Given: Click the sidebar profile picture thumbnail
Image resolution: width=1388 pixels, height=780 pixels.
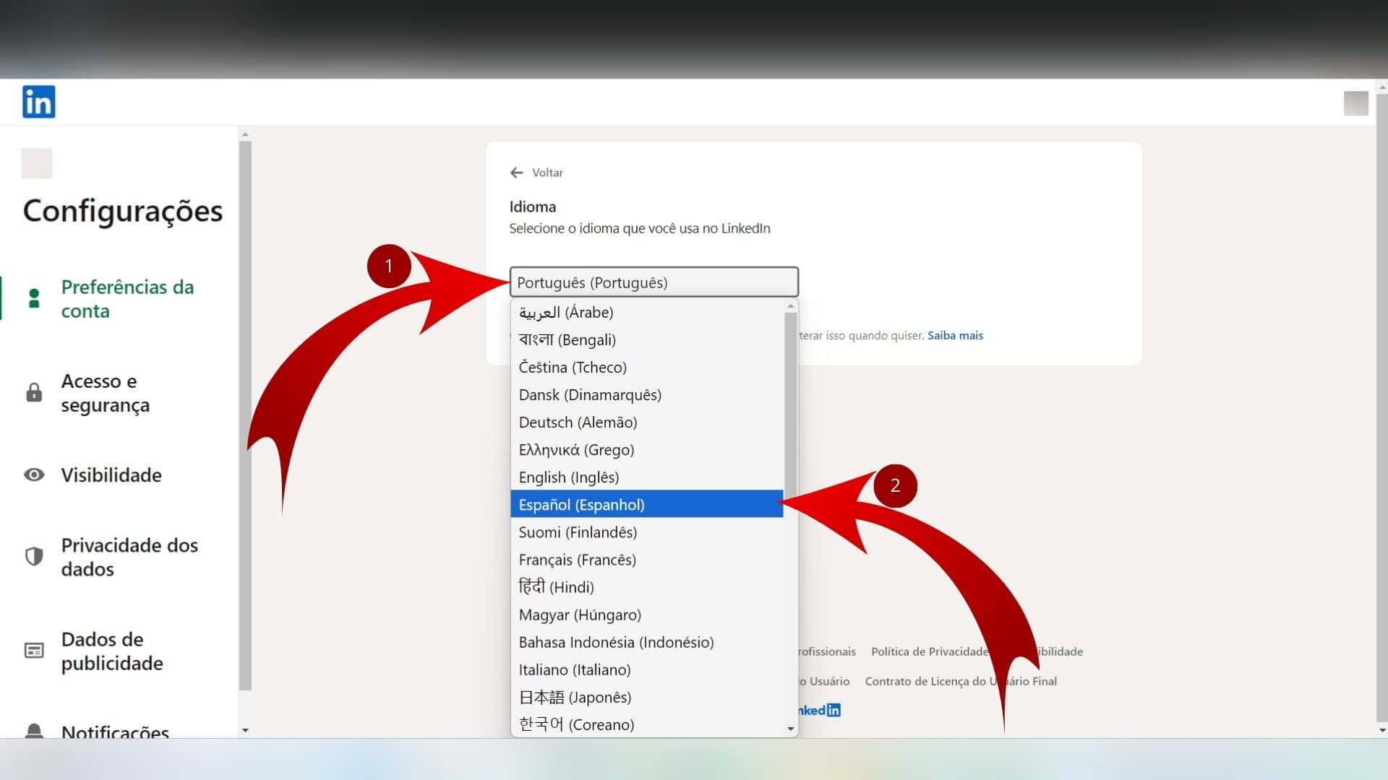Looking at the screenshot, I should click(36, 163).
